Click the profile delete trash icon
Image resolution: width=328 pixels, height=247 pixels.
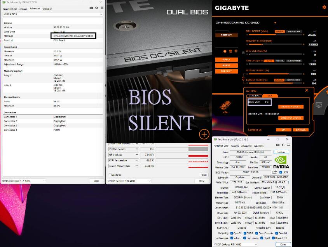[x=231, y=51]
